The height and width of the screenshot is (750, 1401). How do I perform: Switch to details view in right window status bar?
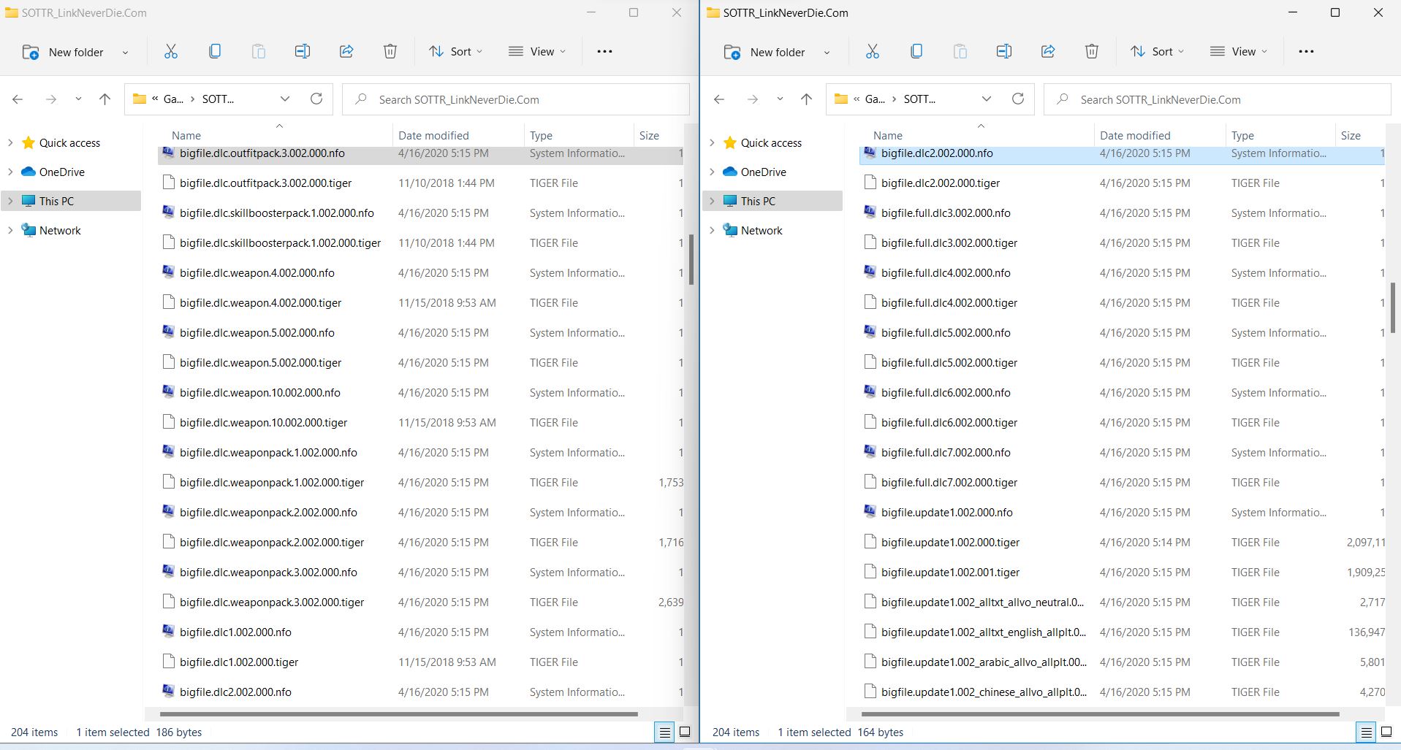pyautogui.click(x=1365, y=732)
